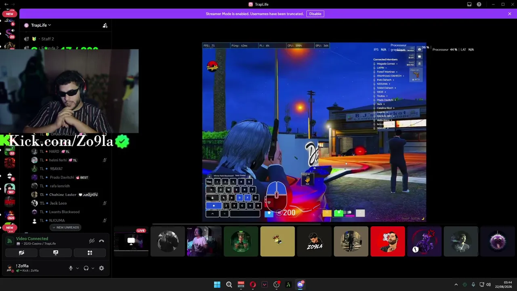
Task: Dismiss the Streamer Mode notice banner
Action: pyautogui.click(x=510, y=14)
